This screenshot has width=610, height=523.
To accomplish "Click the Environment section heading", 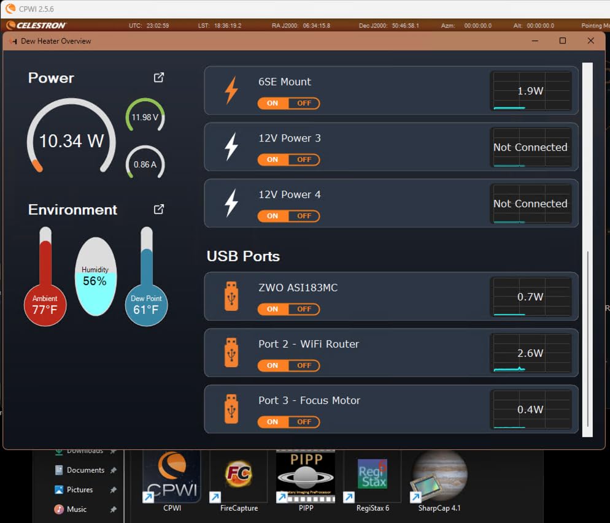I will pyautogui.click(x=72, y=210).
